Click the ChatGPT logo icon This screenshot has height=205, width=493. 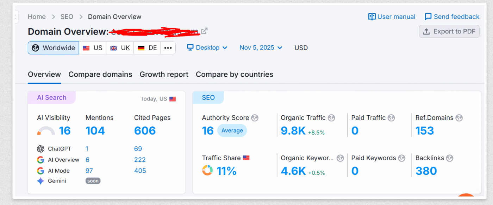[x=40, y=149]
